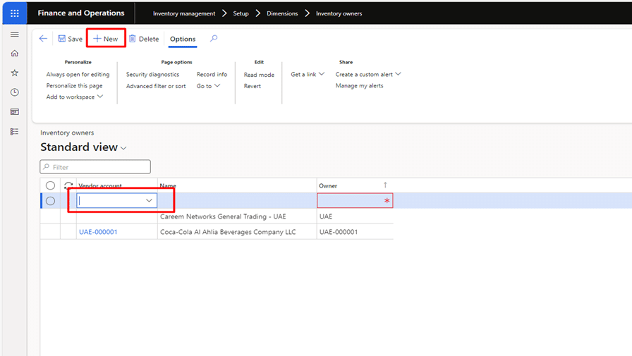
Task: Open Recent clock icon in sidebar
Action: pos(15,92)
